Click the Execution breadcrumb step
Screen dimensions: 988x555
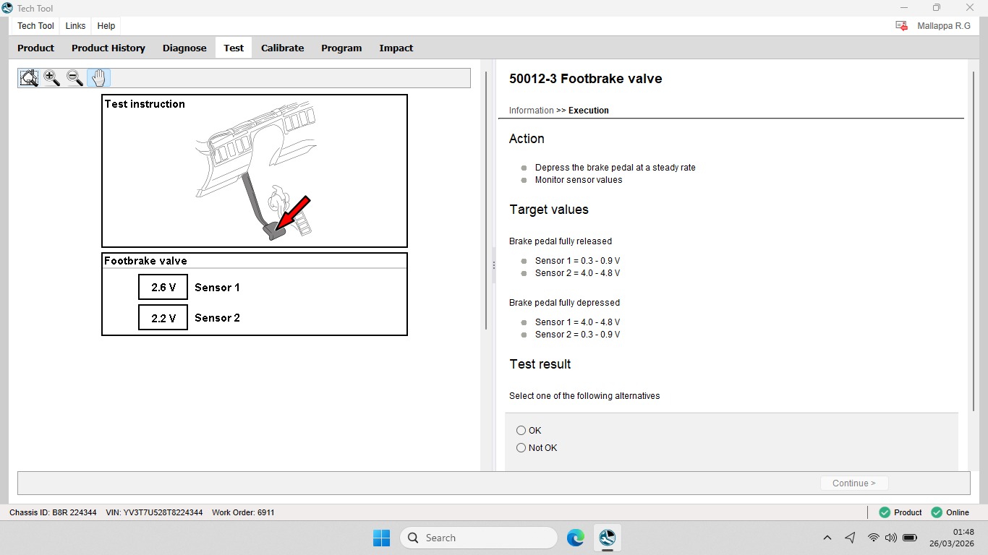pyautogui.click(x=589, y=111)
